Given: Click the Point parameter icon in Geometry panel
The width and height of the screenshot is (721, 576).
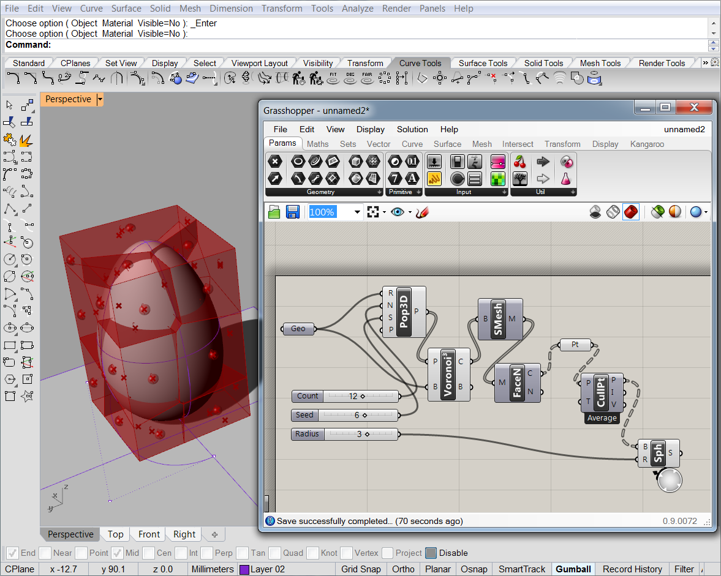Looking at the screenshot, I should pos(275,162).
